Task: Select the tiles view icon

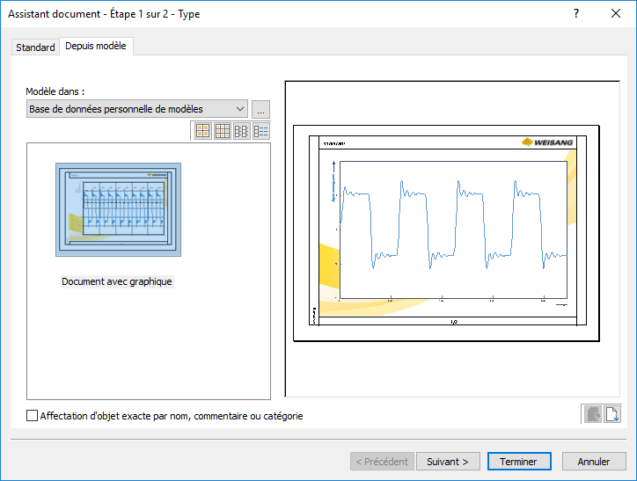Action: (242, 131)
